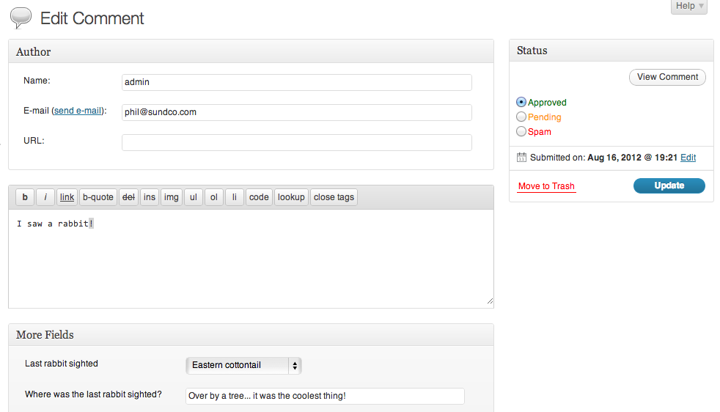
Task: Insert a link with the link quicktag
Action: (x=67, y=197)
